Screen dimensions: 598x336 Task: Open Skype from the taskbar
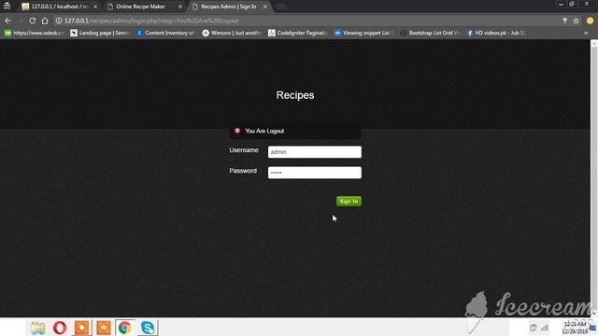(x=148, y=328)
